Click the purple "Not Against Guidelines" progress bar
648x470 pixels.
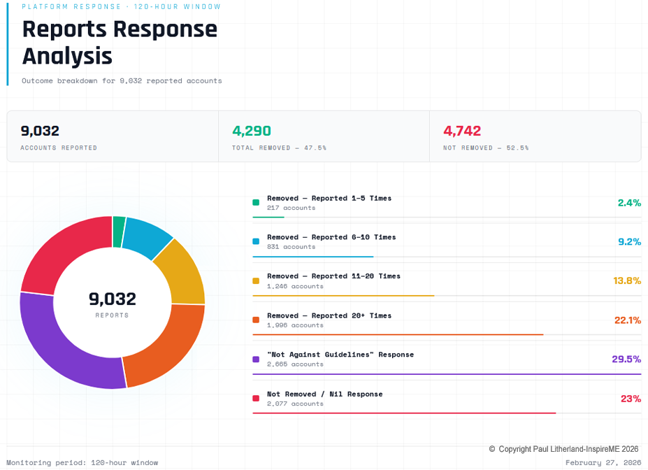[447, 374]
